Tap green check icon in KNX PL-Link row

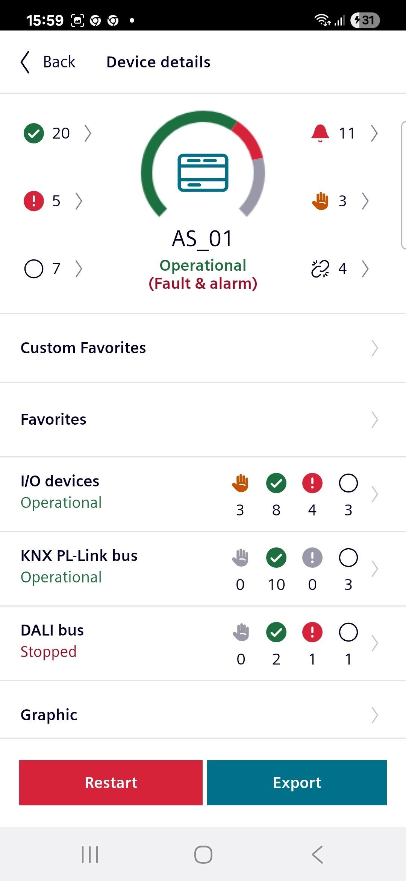[276, 558]
